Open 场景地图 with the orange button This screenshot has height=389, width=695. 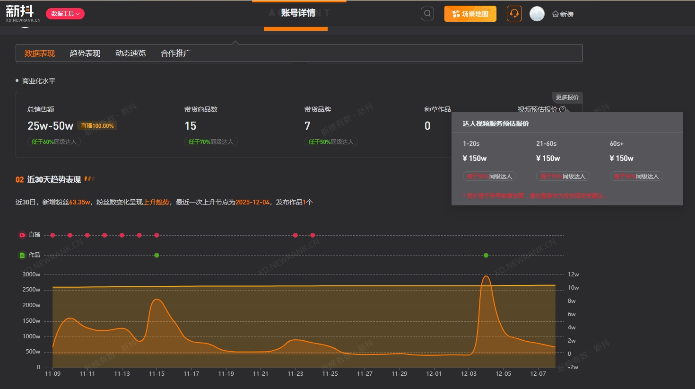(x=470, y=14)
